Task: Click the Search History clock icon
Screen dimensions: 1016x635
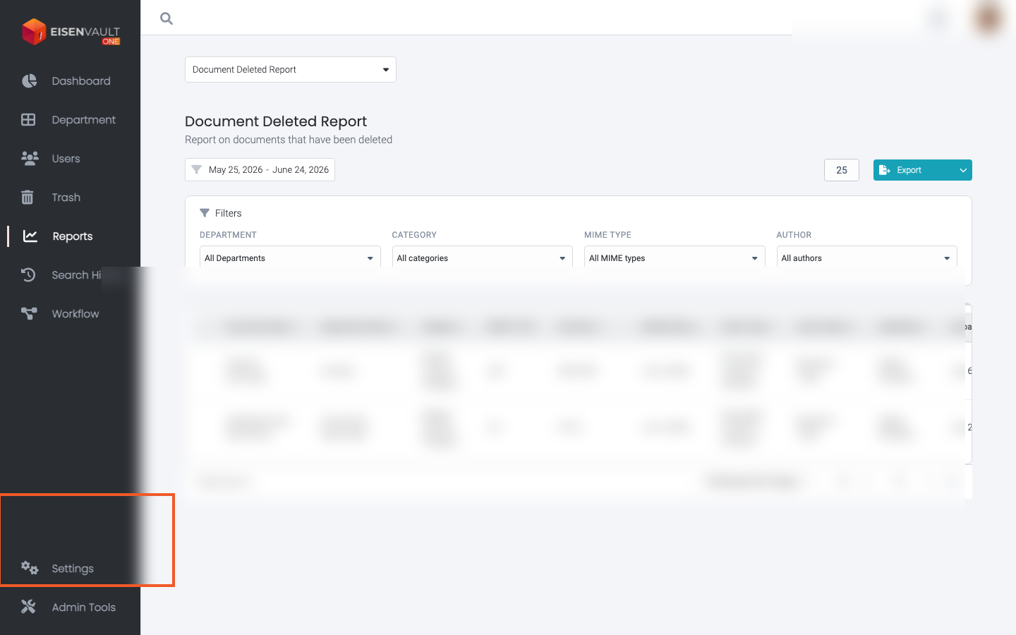Action: [28, 275]
